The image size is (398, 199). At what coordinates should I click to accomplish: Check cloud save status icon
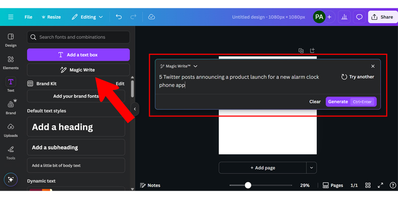(x=152, y=17)
